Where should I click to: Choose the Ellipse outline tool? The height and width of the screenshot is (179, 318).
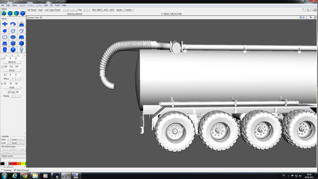coord(5,37)
